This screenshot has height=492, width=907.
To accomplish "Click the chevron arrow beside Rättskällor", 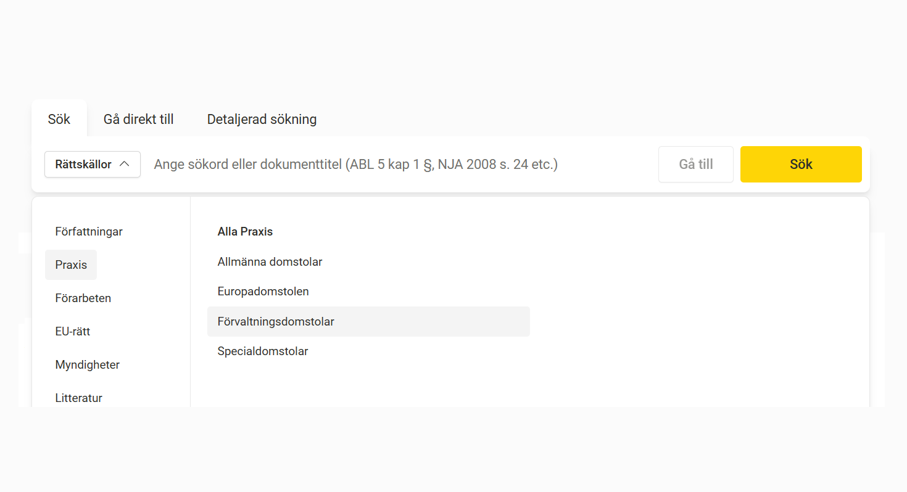I will tap(124, 165).
